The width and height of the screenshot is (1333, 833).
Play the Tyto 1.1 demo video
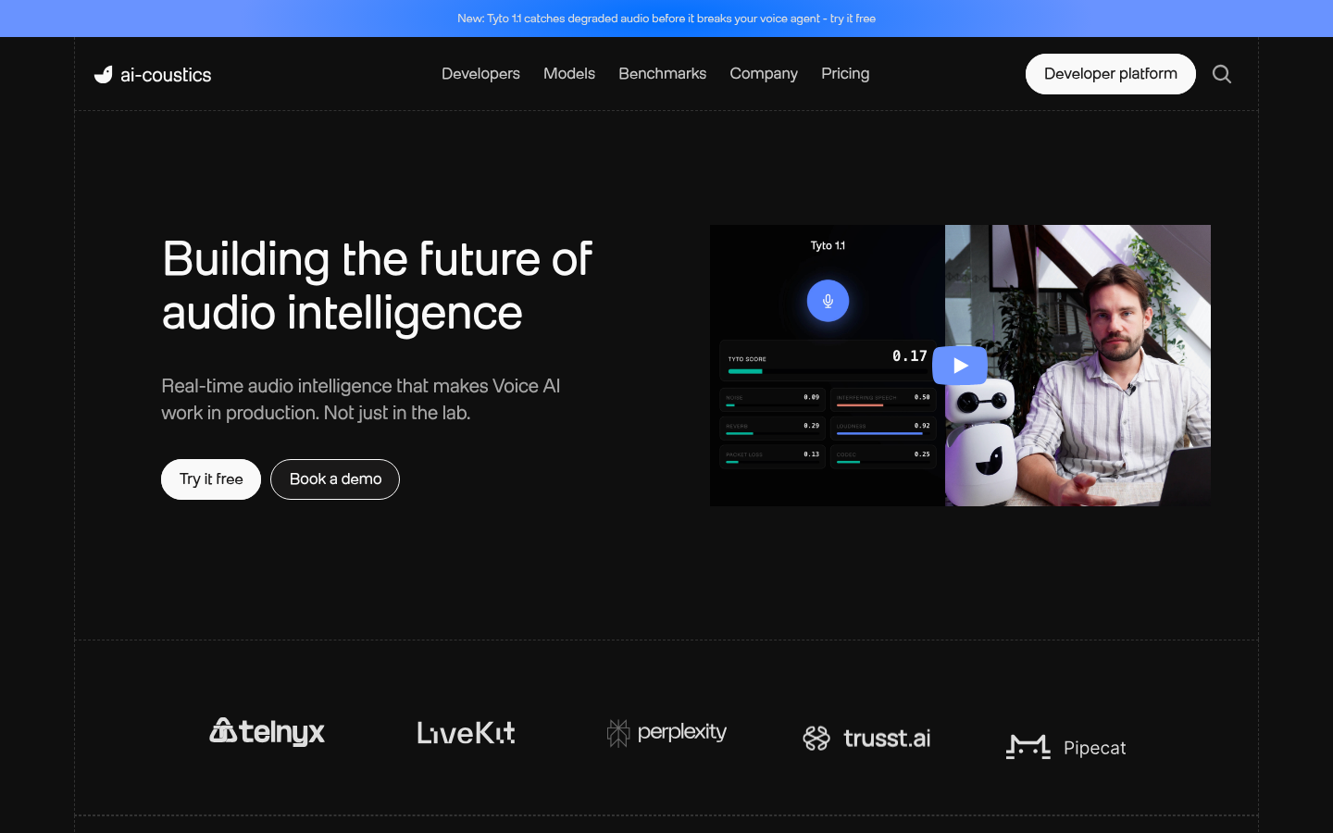(x=960, y=366)
